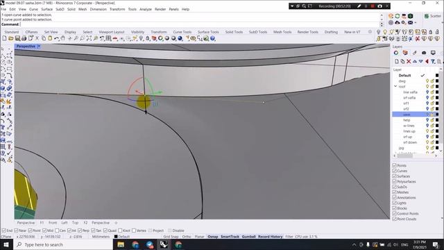Screen dimensions: 444x250
Task: Toggle the Osnap status bar button
Action: pyautogui.click(x=213, y=236)
